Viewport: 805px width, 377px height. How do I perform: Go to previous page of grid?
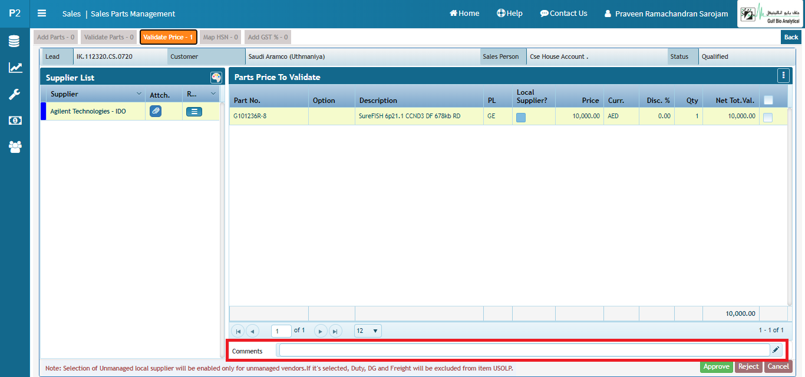click(252, 331)
